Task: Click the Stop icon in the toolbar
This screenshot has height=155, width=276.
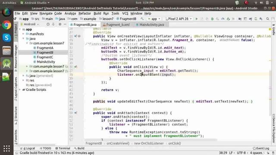Action: (233, 19)
